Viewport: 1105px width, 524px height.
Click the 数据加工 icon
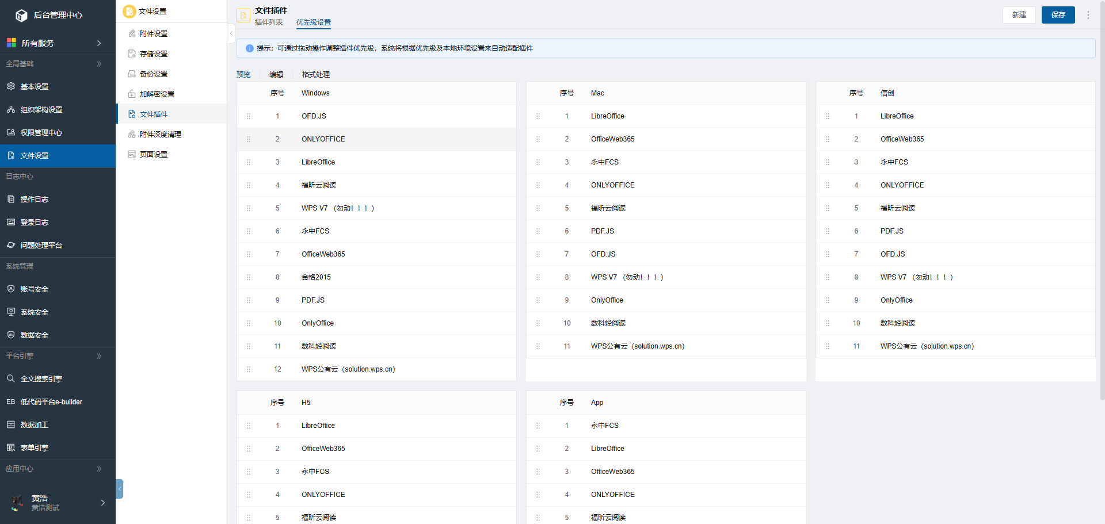click(x=11, y=424)
